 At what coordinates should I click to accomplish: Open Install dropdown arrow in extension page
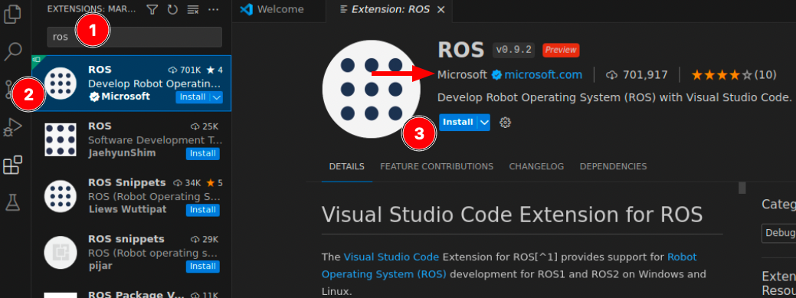pyautogui.click(x=484, y=123)
